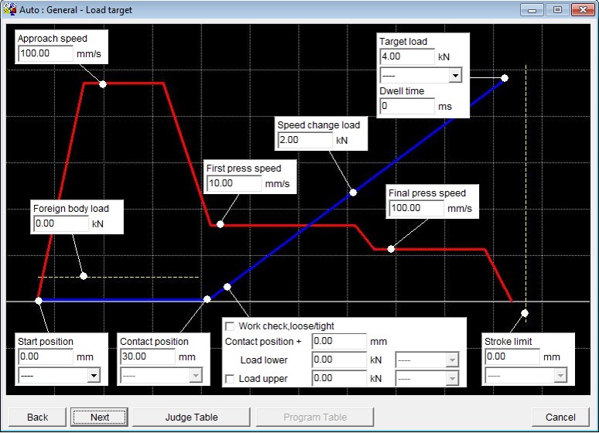Click the Final press speed field

416,208
